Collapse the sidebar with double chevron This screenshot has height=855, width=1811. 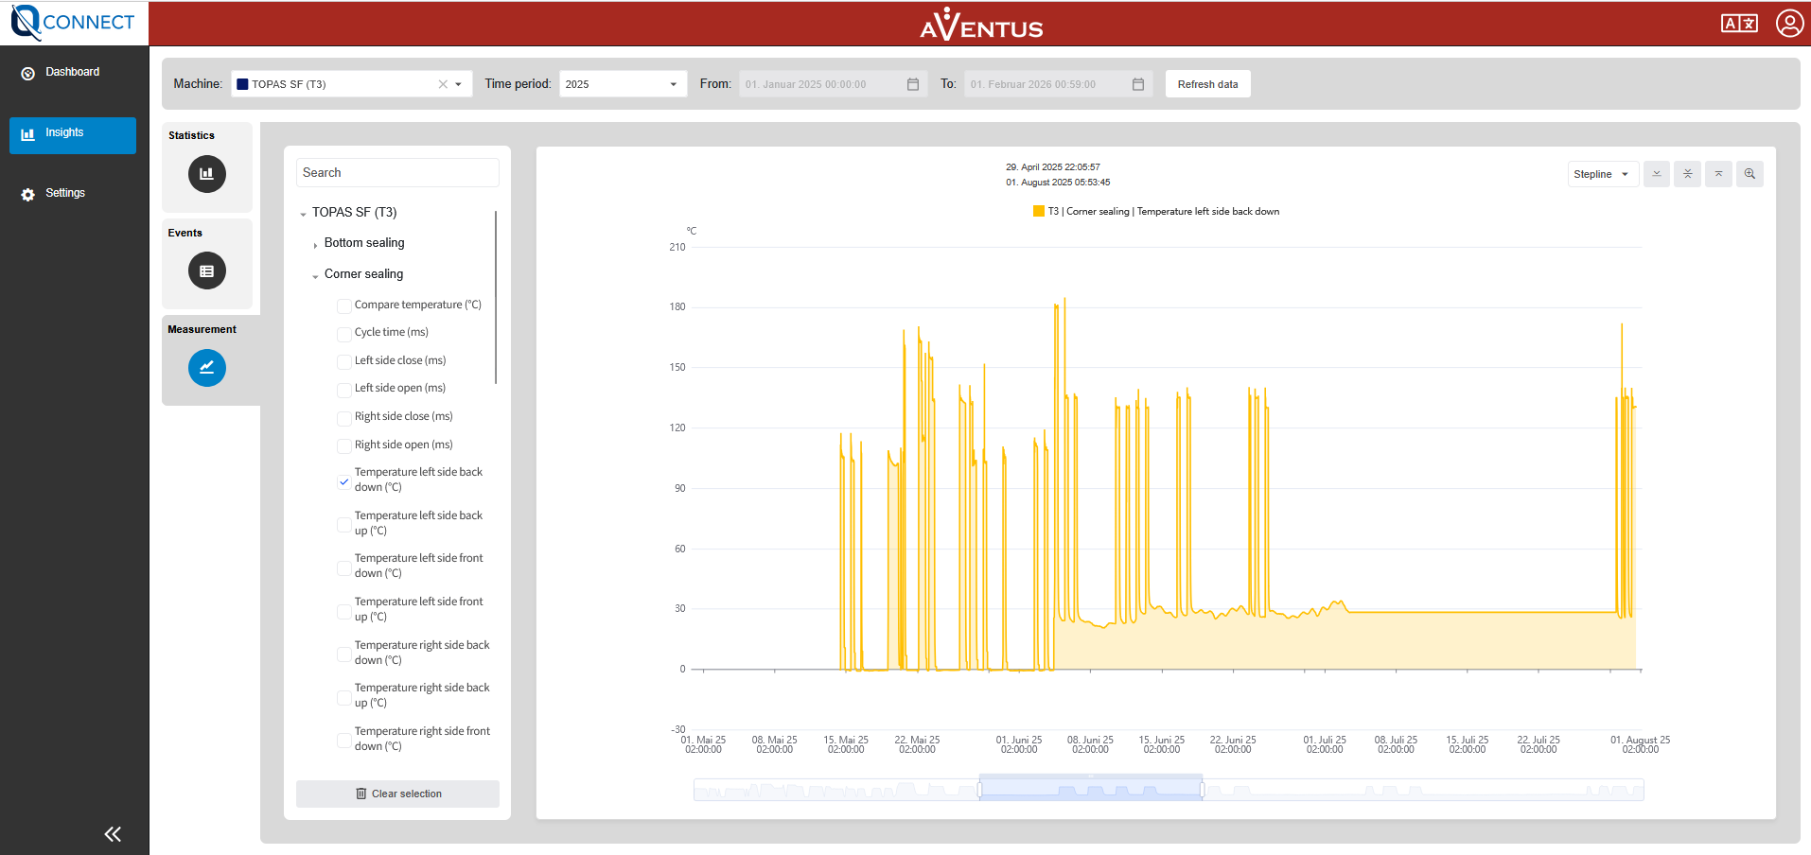[113, 833]
